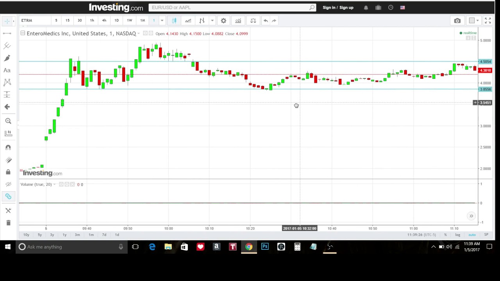Select the crosshair cursor tool
Screen dimensions: 500x281
(7, 21)
